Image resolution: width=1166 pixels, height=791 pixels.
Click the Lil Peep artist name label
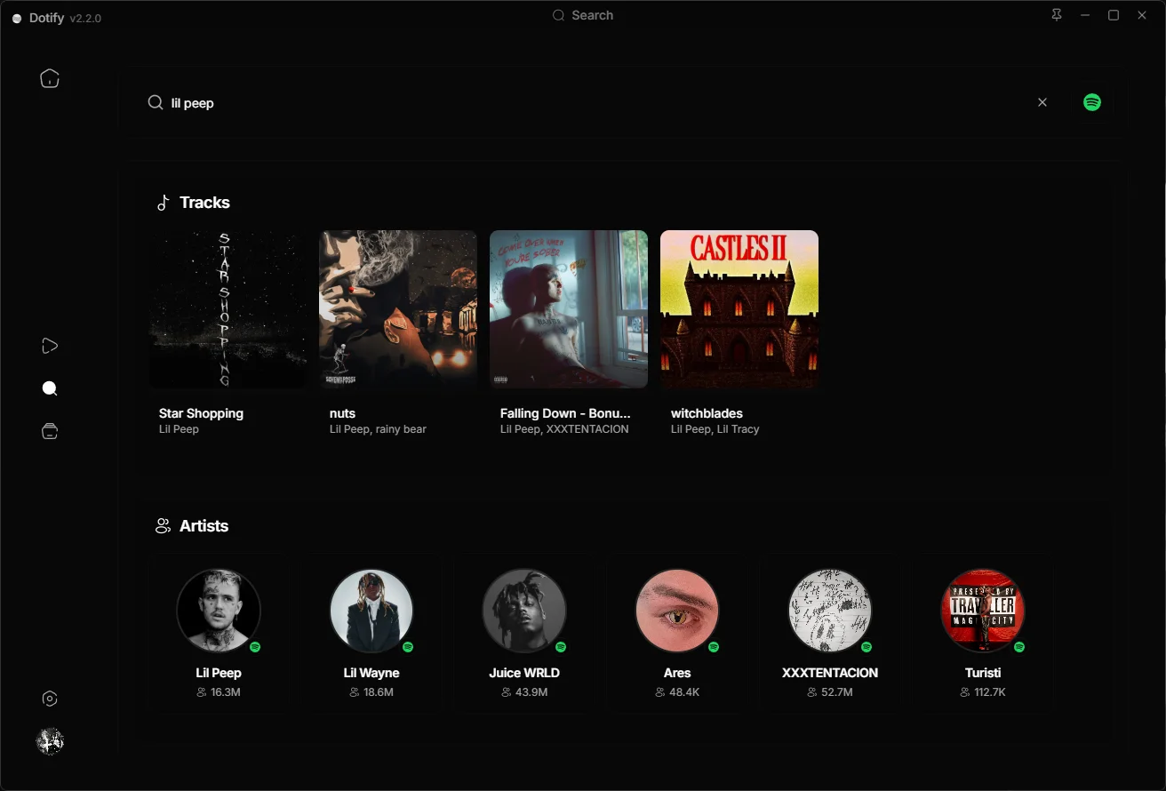click(219, 673)
